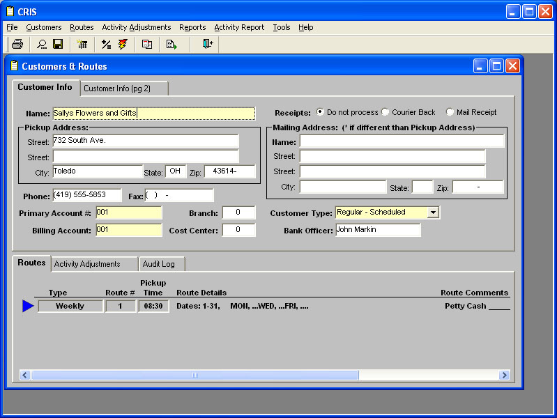Click the route number 1 cell
Image resolution: width=557 pixels, height=418 pixels.
(x=121, y=306)
